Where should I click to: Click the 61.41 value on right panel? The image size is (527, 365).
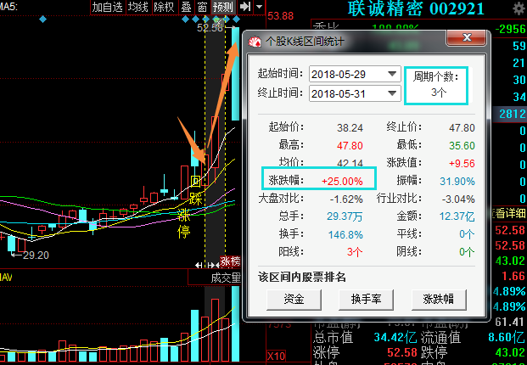(510, 322)
